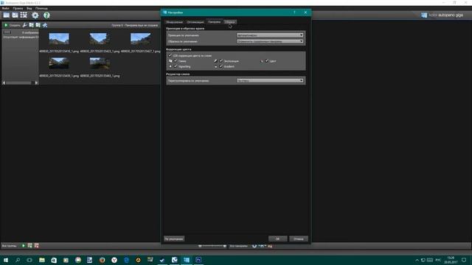The image size is (472, 265).
Task: Click the second layout view toolbar icon
Action: click(x=15, y=15)
